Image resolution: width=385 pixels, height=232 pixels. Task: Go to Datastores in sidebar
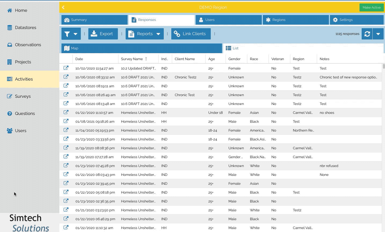point(25,28)
